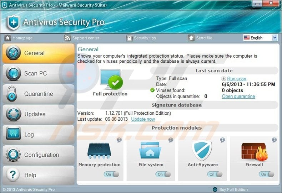Viewport: 282px width, 193px height.
Task: Go to the Updates section label
Action: point(35,114)
